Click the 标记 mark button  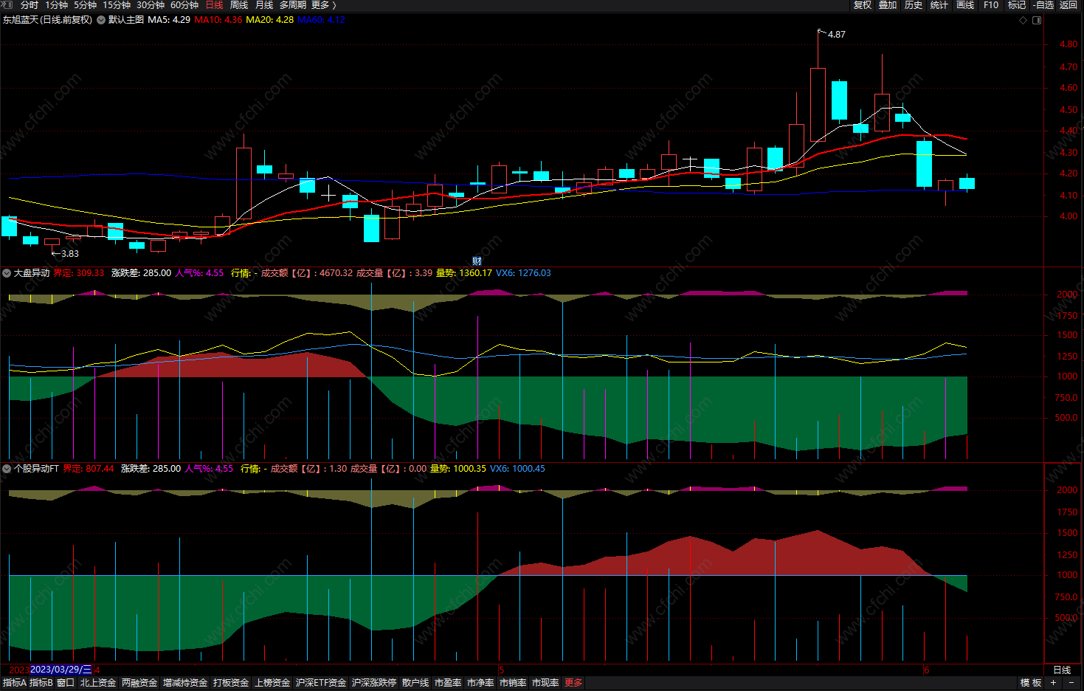1017,5
